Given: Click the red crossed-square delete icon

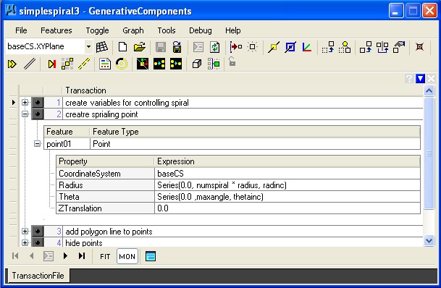Looking at the screenshot, I should [419, 46].
